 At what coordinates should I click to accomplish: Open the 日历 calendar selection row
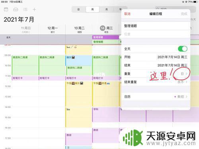(x=156, y=97)
